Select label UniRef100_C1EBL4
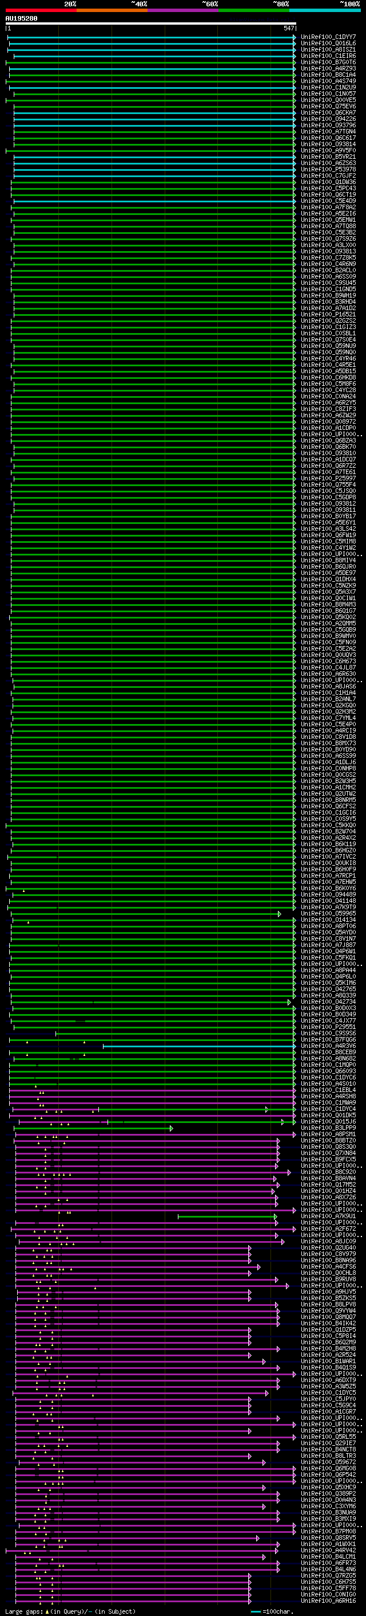 point(328,1090)
